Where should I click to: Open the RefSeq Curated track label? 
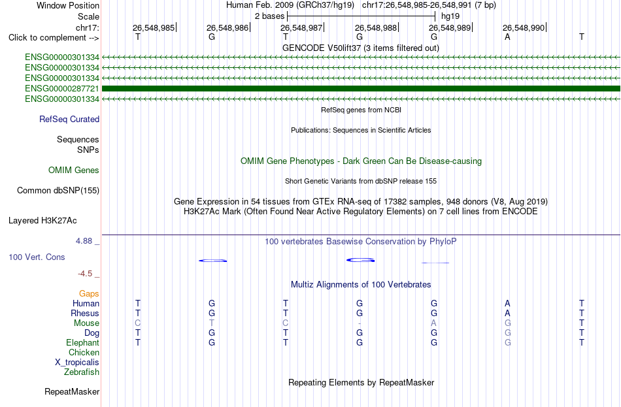click(69, 119)
